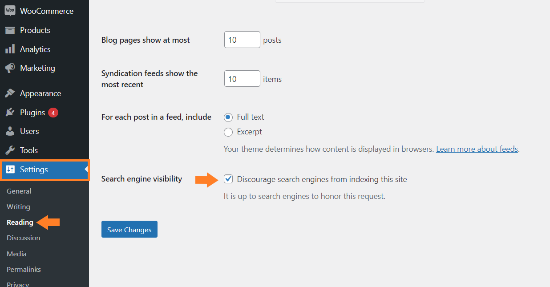Open WooCommerce via its sidebar icon
Image resolution: width=550 pixels, height=287 pixels.
click(x=10, y=11)
